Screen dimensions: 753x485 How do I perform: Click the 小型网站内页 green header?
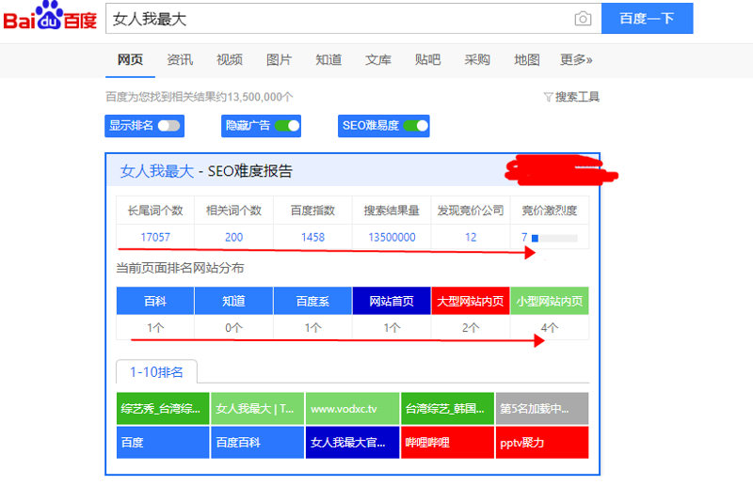point(550,301)
